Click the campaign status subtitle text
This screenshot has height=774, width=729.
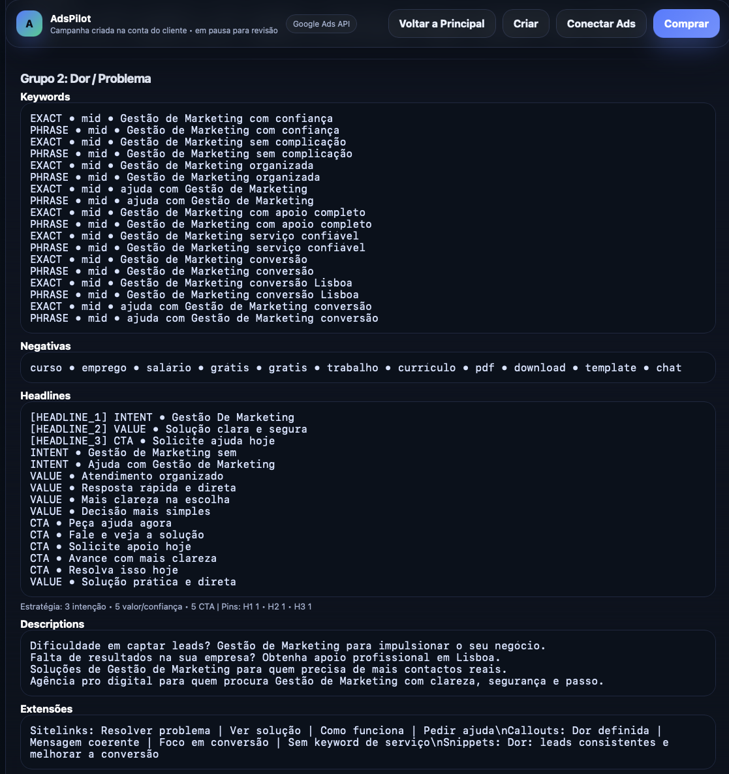tap(164, 31)
